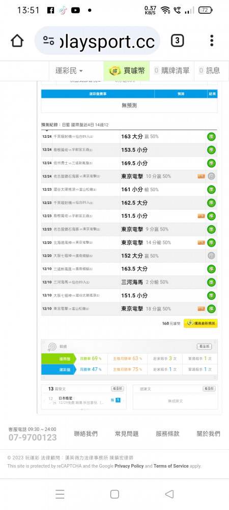Click green 準 badge for 千葉噴射機 12/24 row

[212, 137]
